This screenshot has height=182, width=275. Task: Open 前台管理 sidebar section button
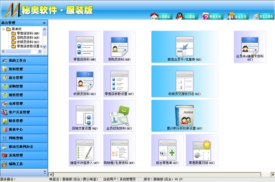[24, 78]
